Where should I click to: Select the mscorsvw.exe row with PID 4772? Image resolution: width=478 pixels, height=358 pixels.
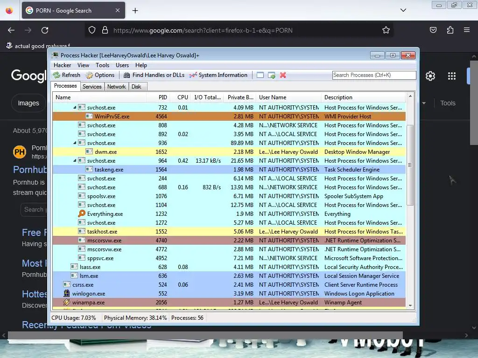[x=229, y=249]
